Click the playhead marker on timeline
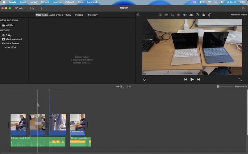The height and width of the screenshot is (154, 248). (49, 90)
